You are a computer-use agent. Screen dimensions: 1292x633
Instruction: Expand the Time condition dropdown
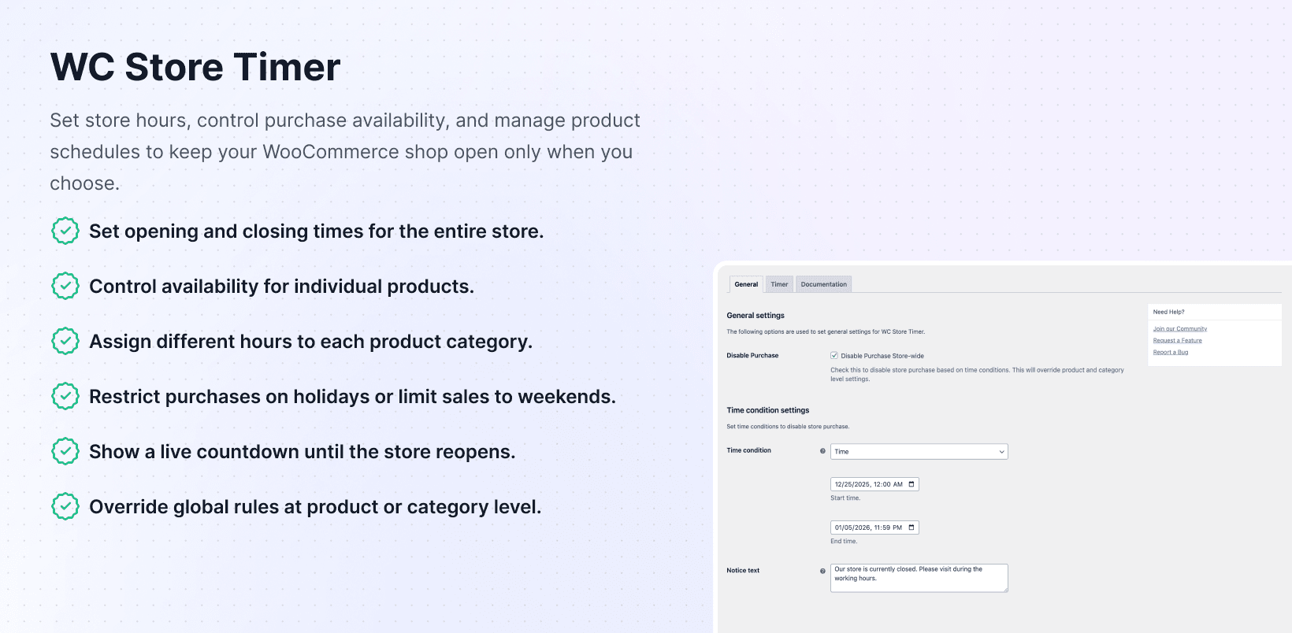pos(919,452)
